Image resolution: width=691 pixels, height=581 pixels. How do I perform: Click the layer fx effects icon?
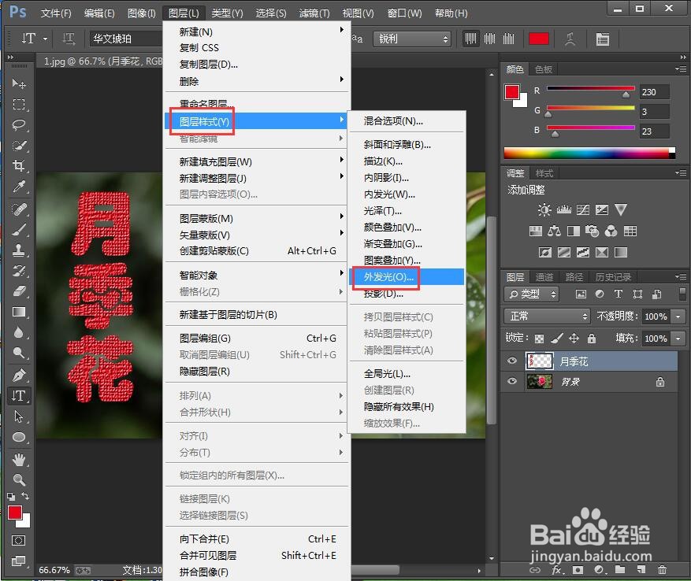pos(557,570)
